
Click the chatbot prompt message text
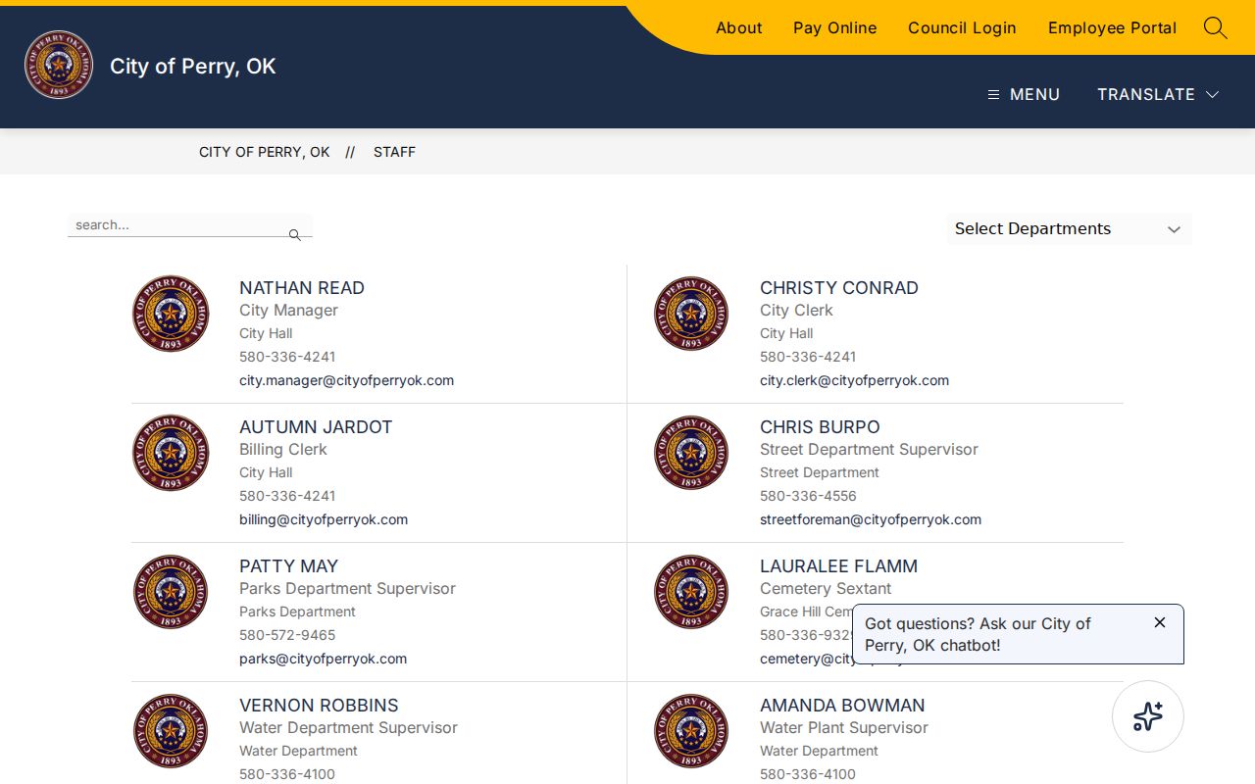[x=978, y=634]
